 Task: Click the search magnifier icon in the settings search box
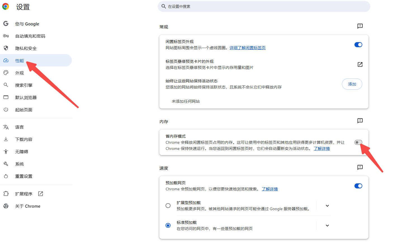(x=164, y=6)
